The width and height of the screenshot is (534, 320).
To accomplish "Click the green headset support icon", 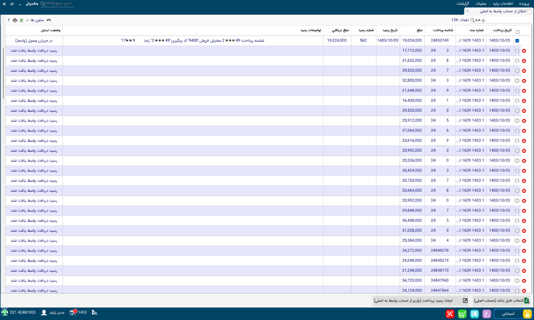I will point(4,312).
